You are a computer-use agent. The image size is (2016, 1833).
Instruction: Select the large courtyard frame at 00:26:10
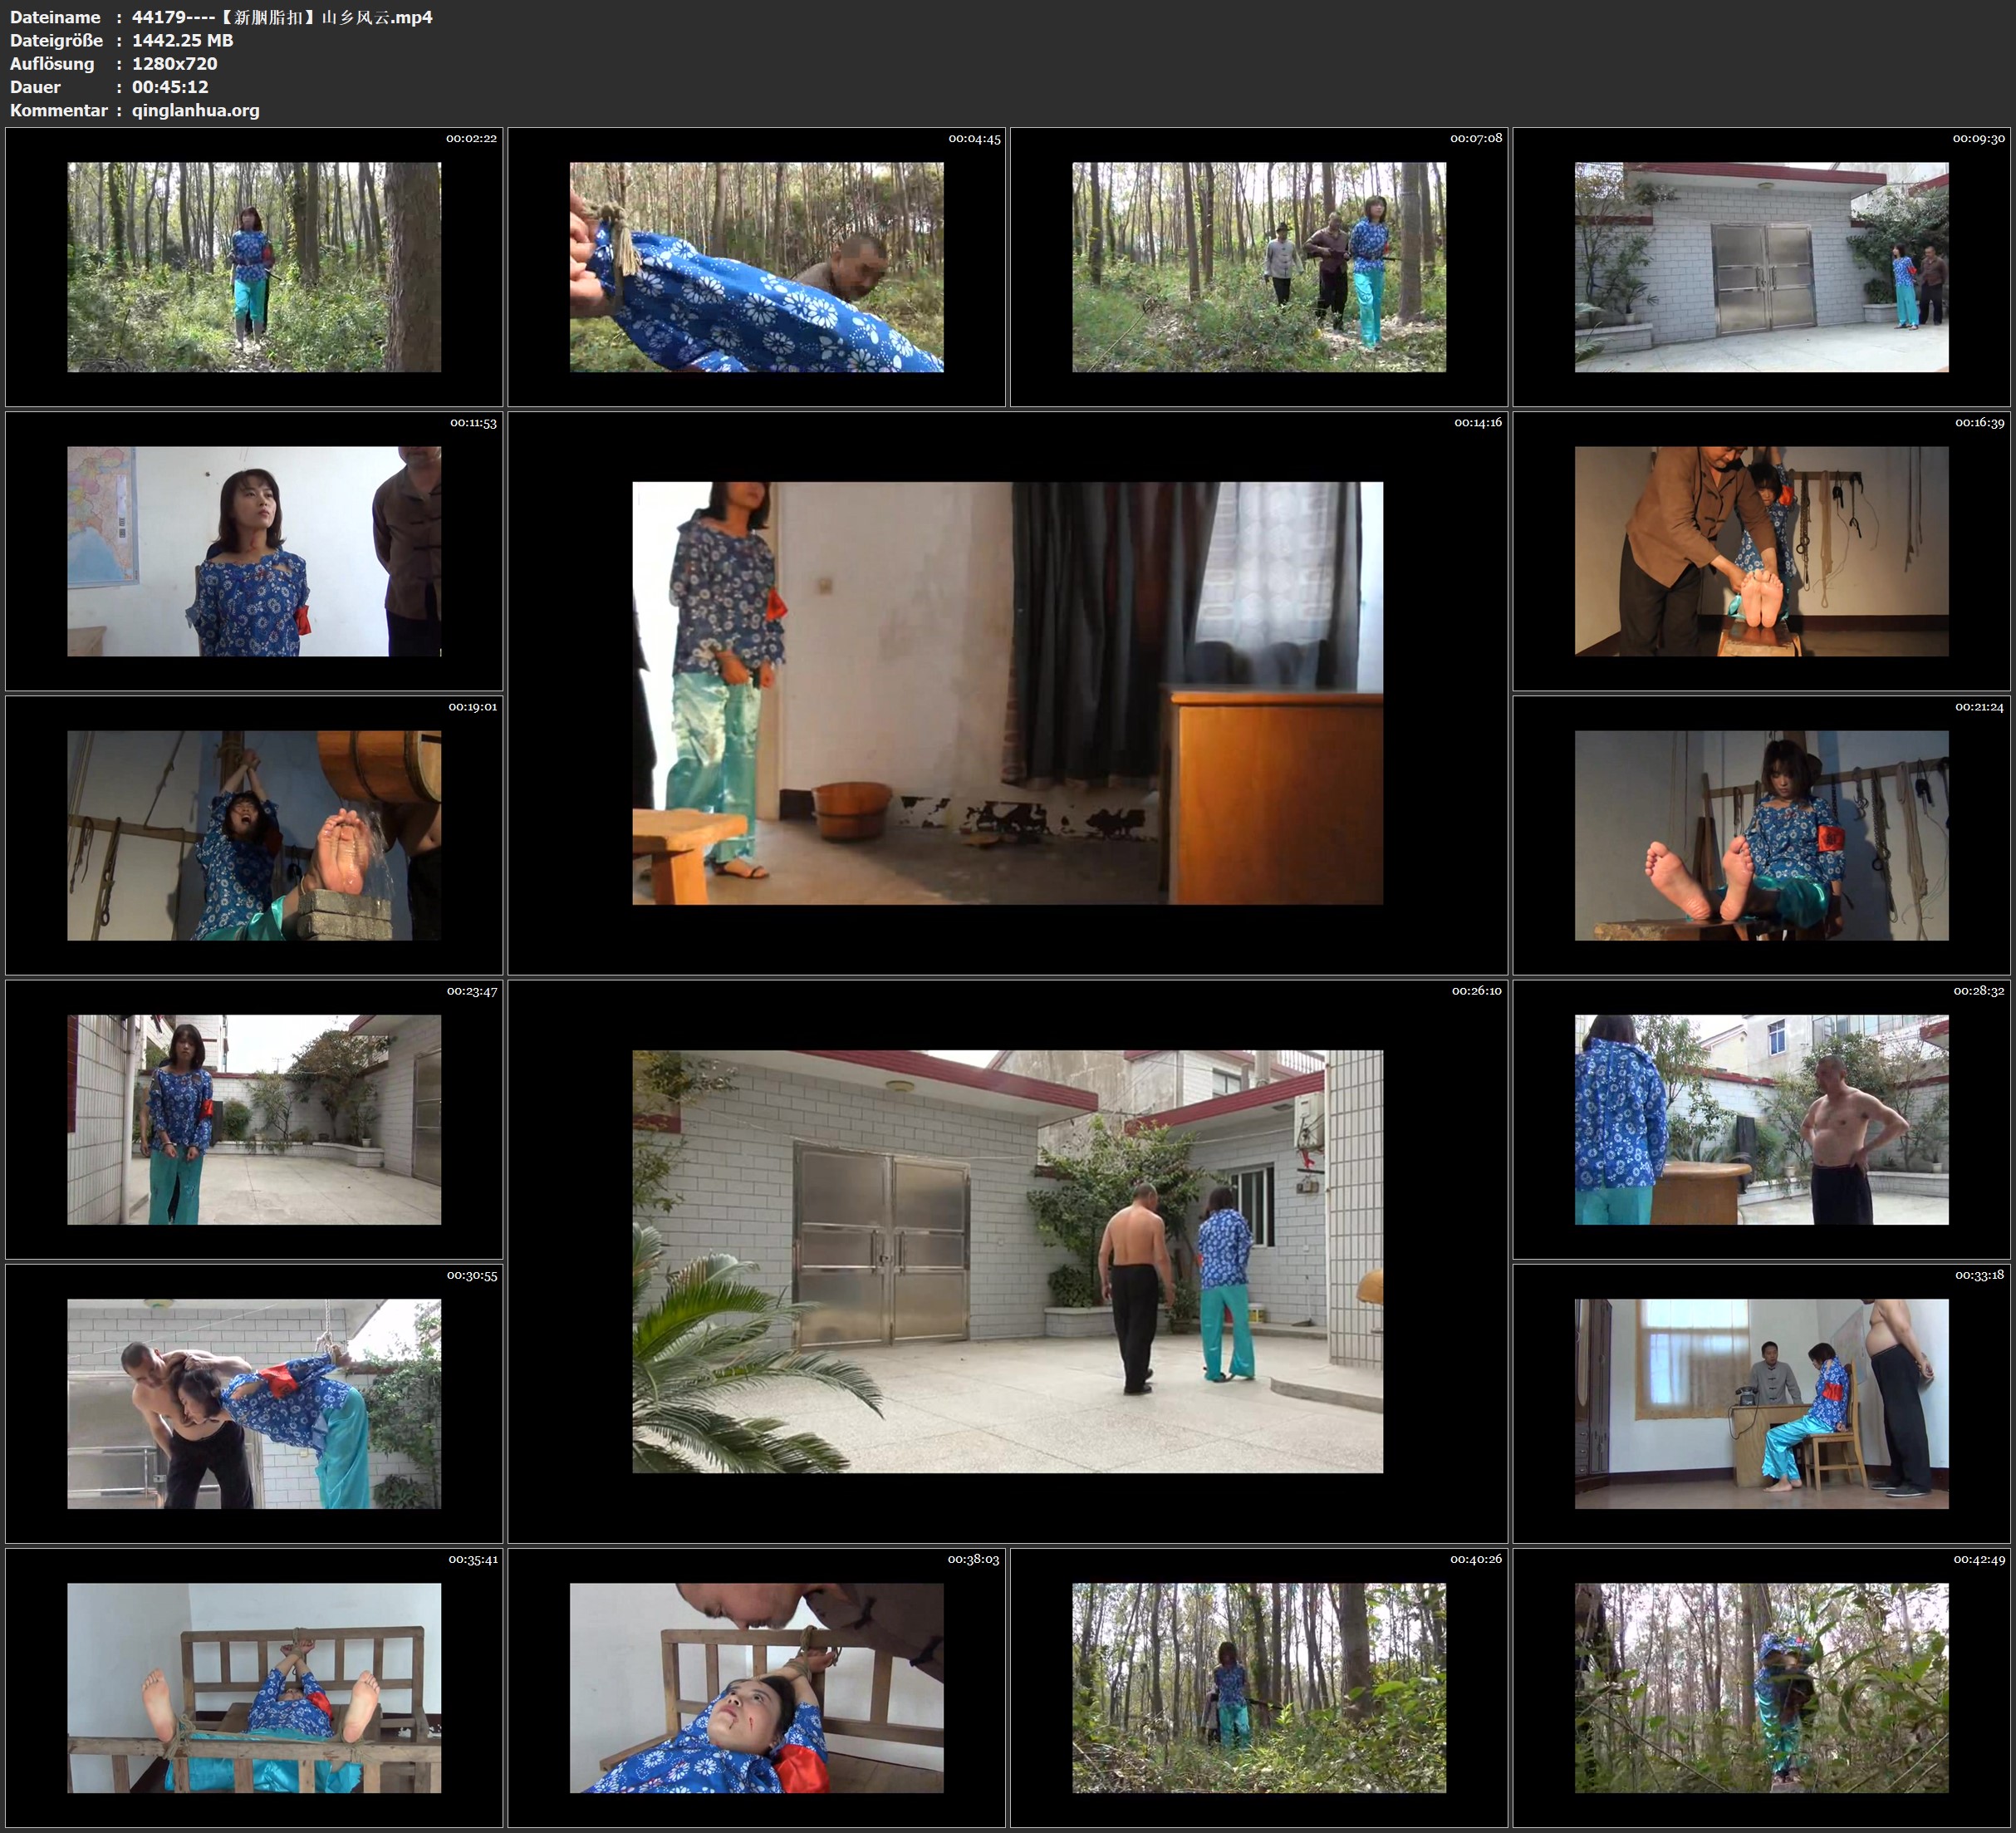tap(1007, 1260)
